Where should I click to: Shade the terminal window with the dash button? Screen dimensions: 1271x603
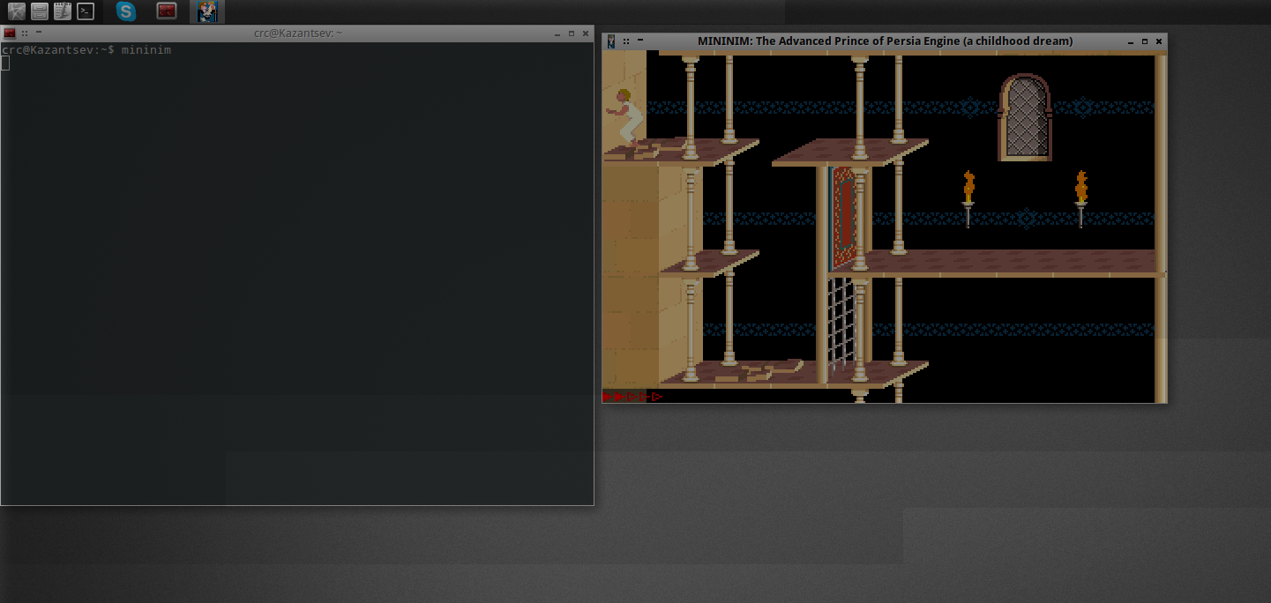pos(39,32)
